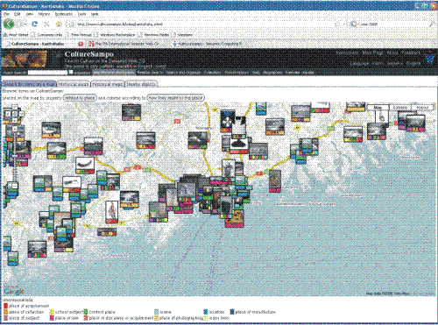Pan the map left with the arrow control
This screenshot has height=325, width=438.
pos(9,114)
